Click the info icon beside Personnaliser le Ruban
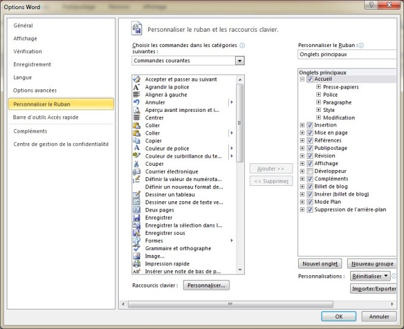The height and width of the screenshot is (329, 404). point(361,45)
